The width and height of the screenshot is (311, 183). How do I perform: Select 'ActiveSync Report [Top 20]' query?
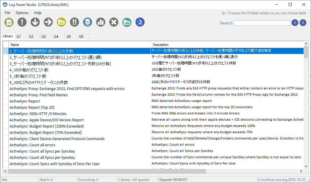32,107
